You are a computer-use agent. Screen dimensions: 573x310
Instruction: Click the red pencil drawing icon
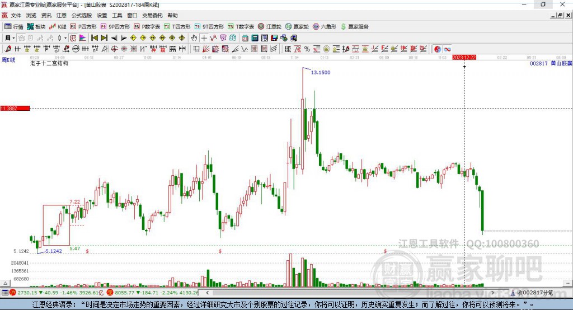tap(8, 49)
